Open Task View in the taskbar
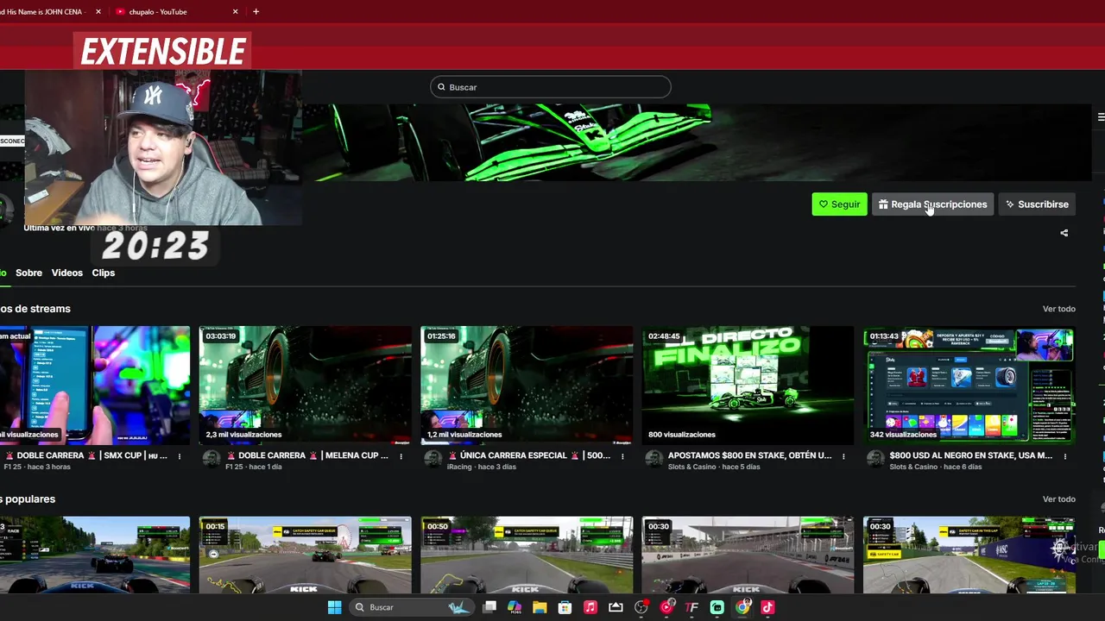The width and height of the screenshot is (1105, 621). point(489,607)
